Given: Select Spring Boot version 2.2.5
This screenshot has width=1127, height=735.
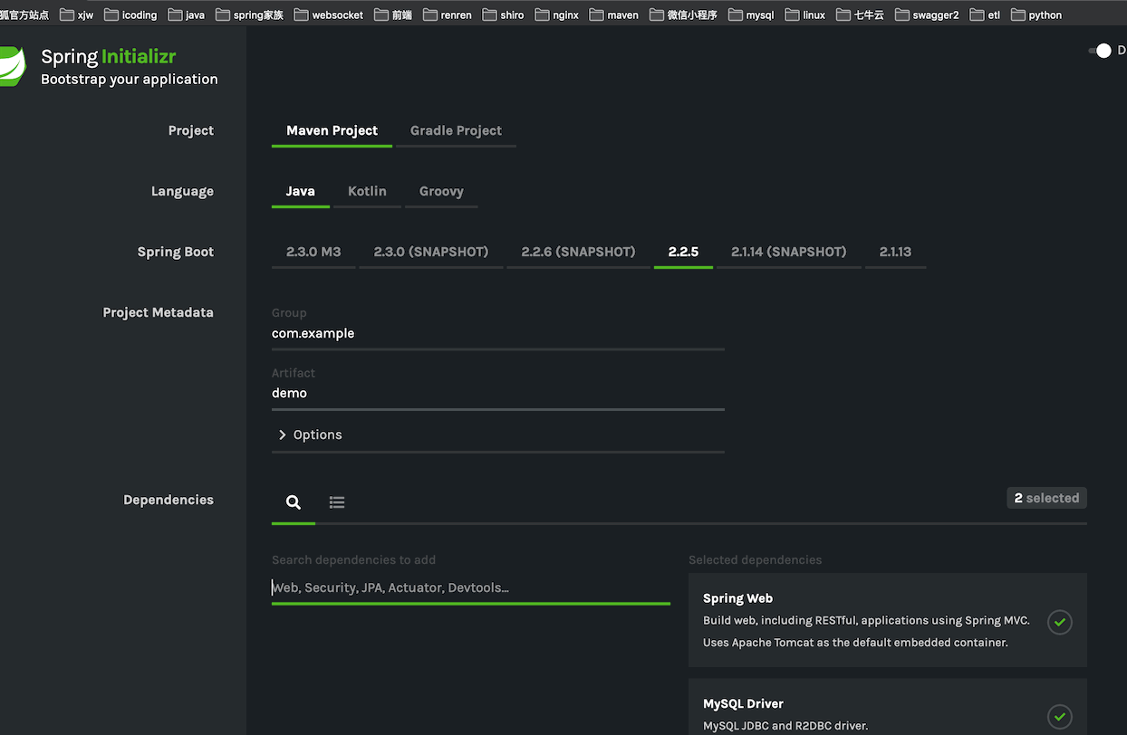Looking at the screenshot, I should 683,252.
